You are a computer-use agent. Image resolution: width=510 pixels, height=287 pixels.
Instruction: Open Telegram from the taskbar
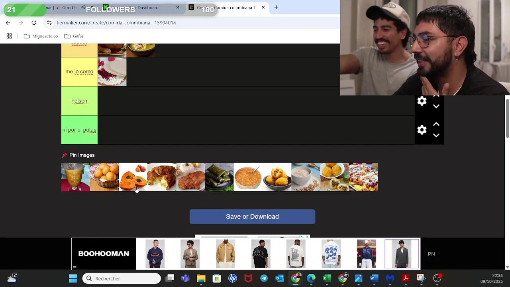click(264, 278)
